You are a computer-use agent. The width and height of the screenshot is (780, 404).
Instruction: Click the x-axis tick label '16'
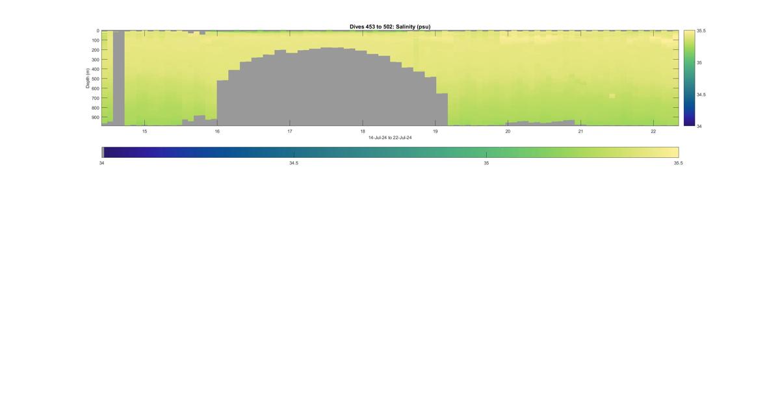pyautogui.click(x=217, y=131)
